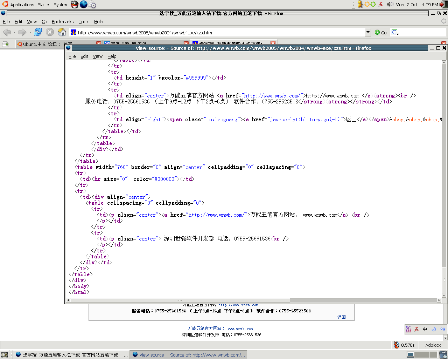Click the logout door icon in top panel
This screenshot has width=448, height=359.
pyautogui.click(x=443, y=4)
